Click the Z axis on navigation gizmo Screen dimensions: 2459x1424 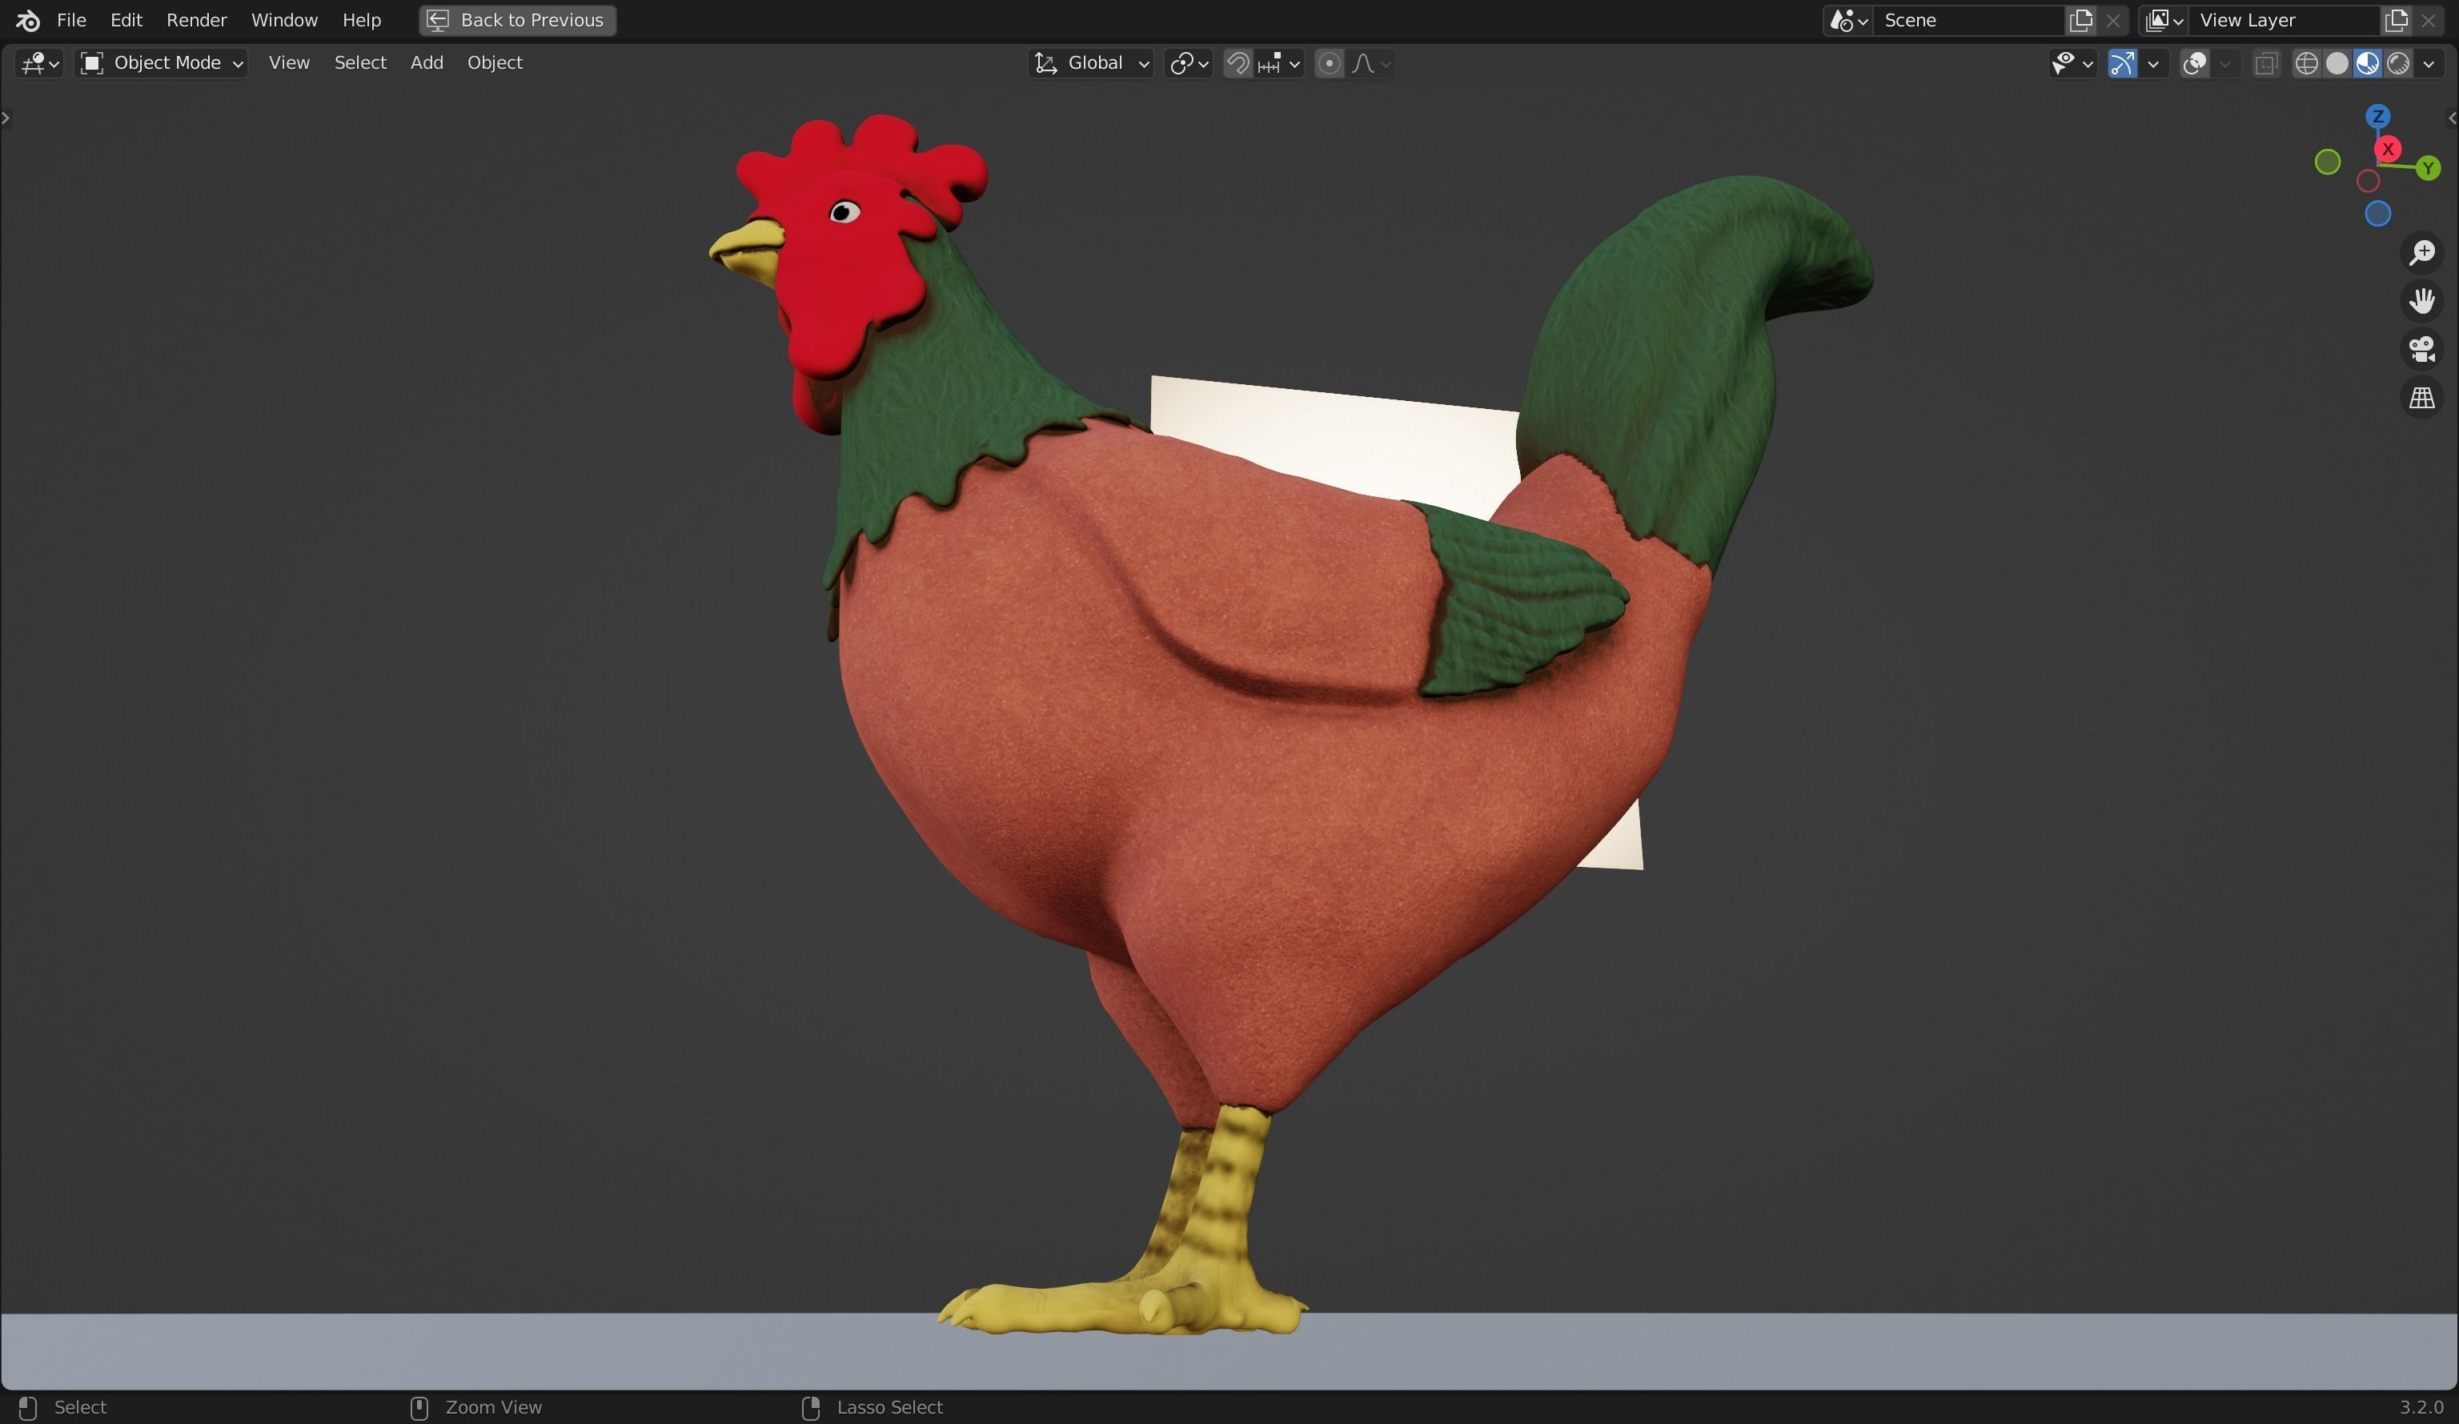tap(2378, 115)
